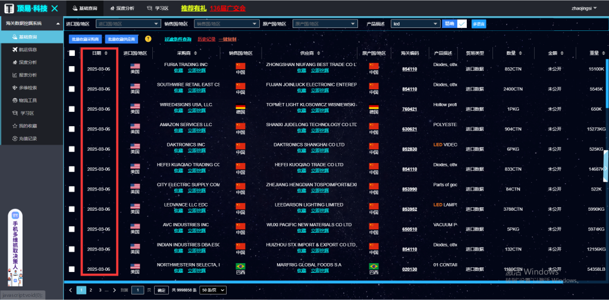The width and height of the screenshot is (609, 300).
Task: Open the 历史记录 link
Action: coord(206,39)
